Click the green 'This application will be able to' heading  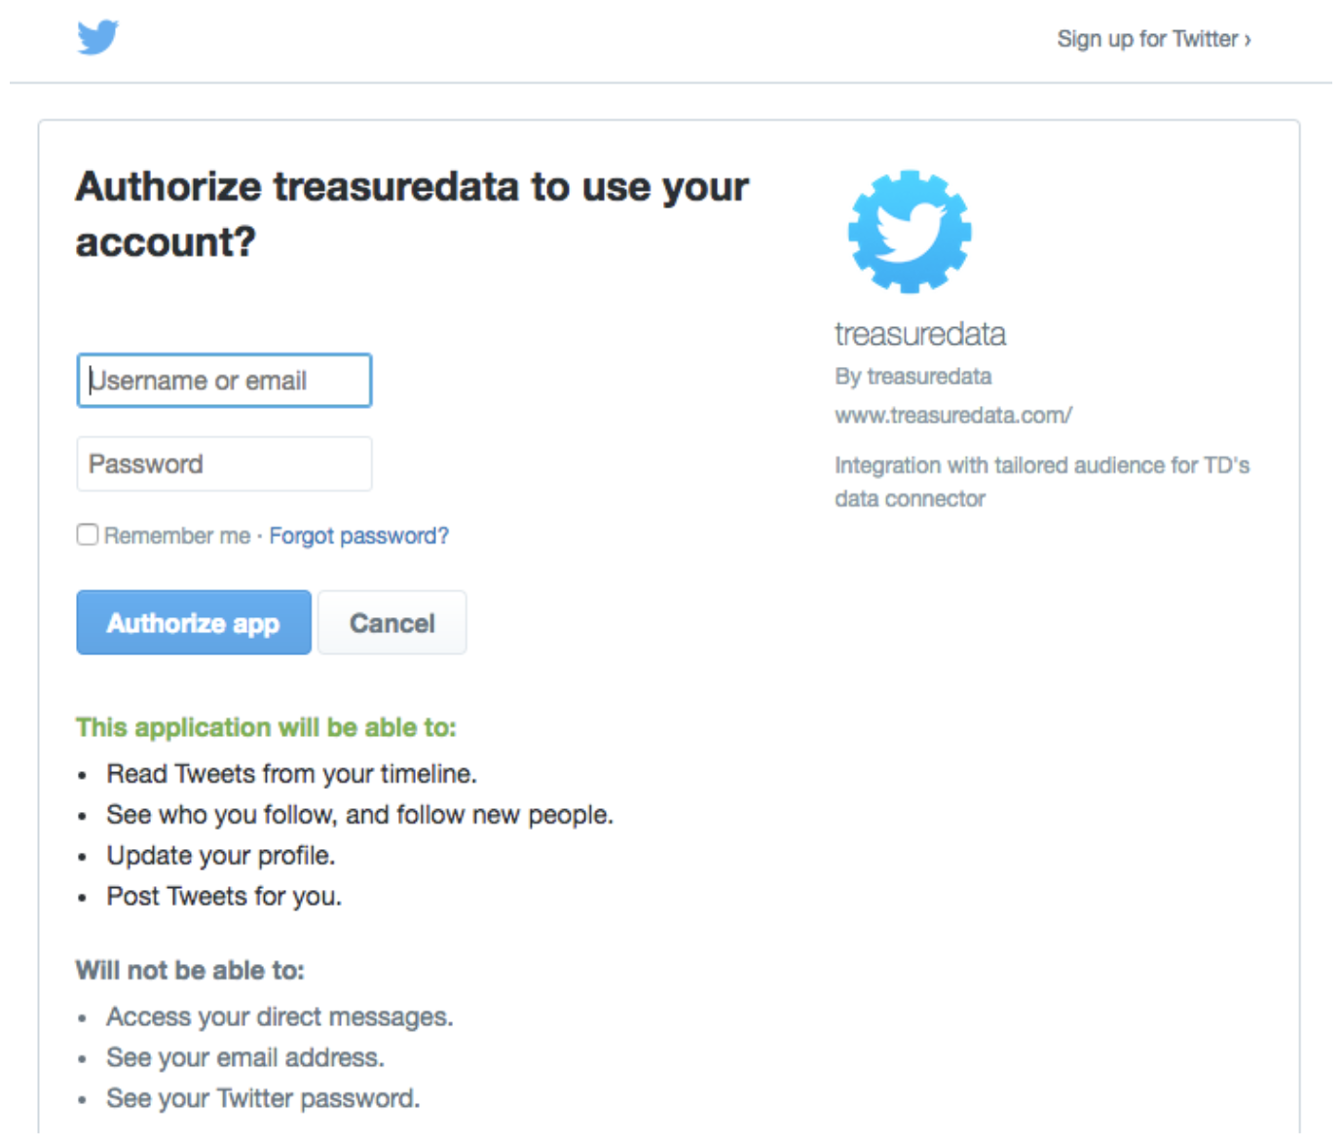[x=266, y=727]
